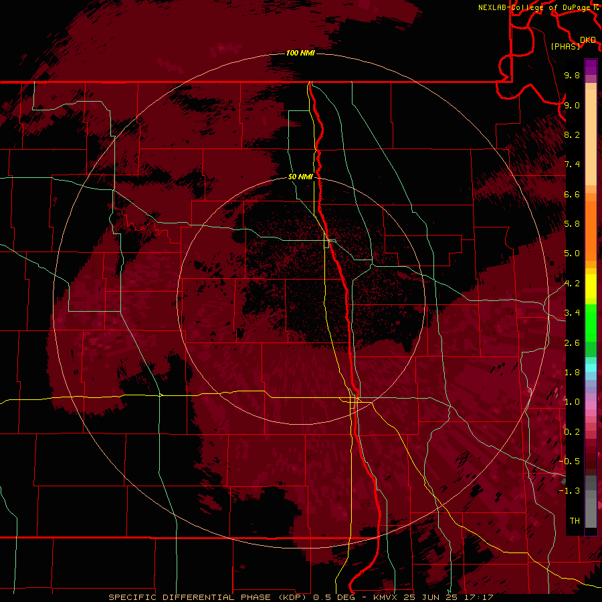
Task: Select the -1.3 value on the scale
Action: click(569, 491)
